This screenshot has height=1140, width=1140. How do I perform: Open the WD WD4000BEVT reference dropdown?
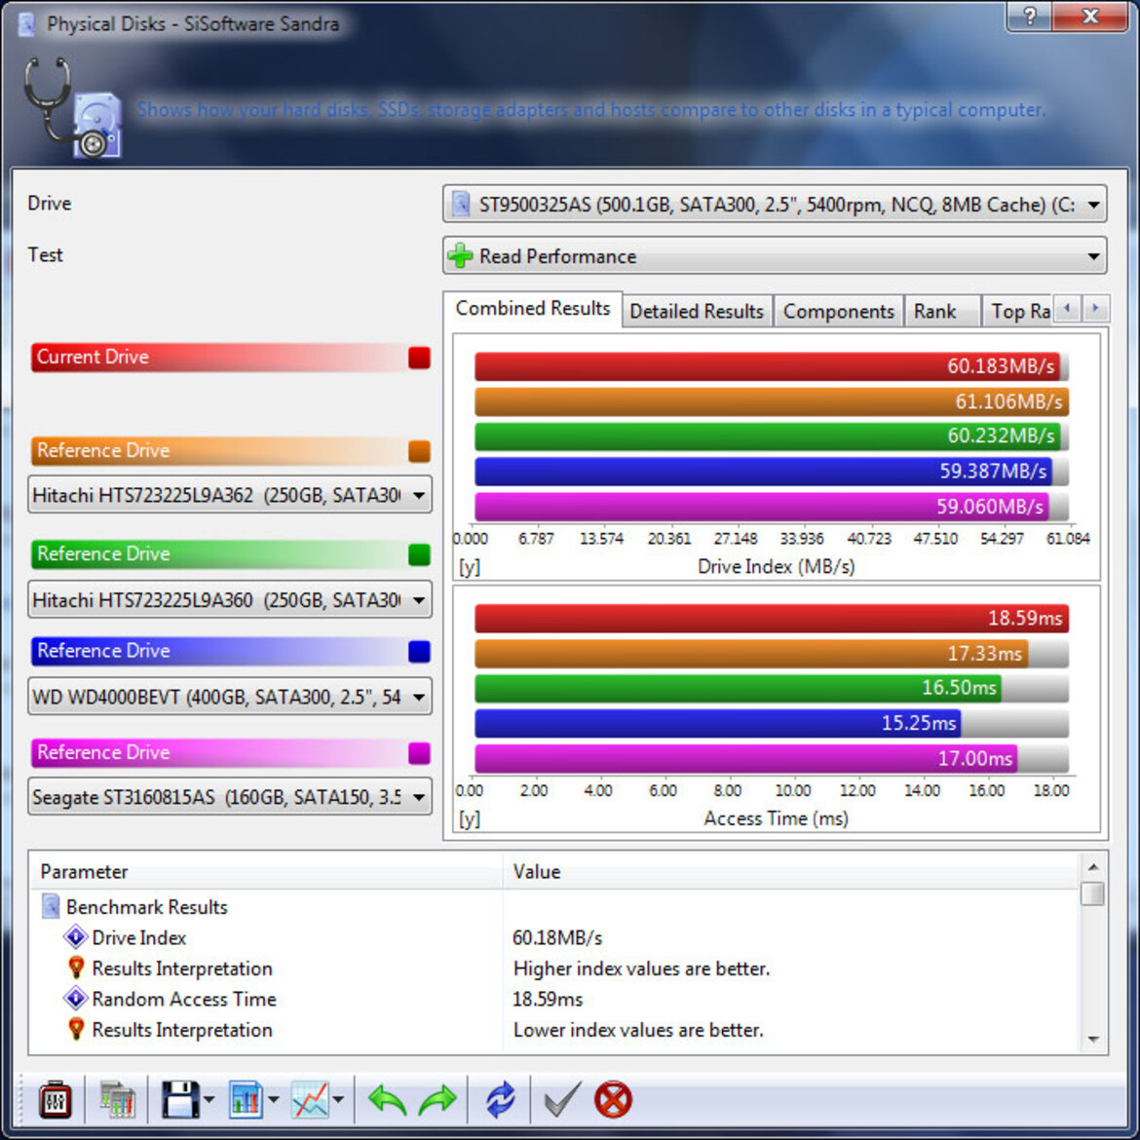[x=230, y=698]
